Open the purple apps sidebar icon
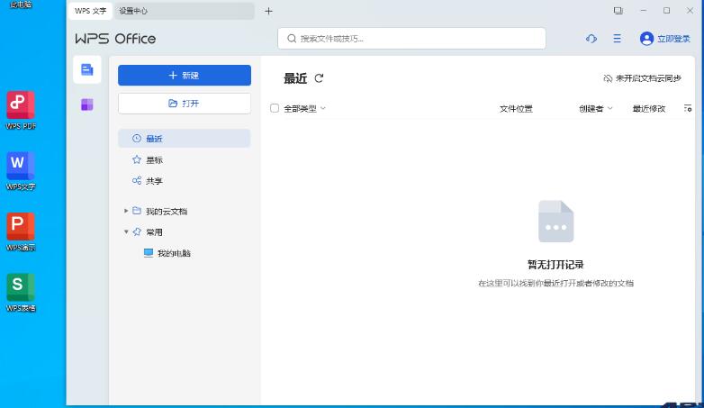704x408 pixels. click(87, 104)
